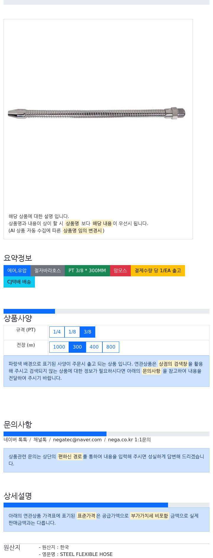Open the 네이버 톡톡 inquiry link

pyautogui.click(x=15, y=440)
